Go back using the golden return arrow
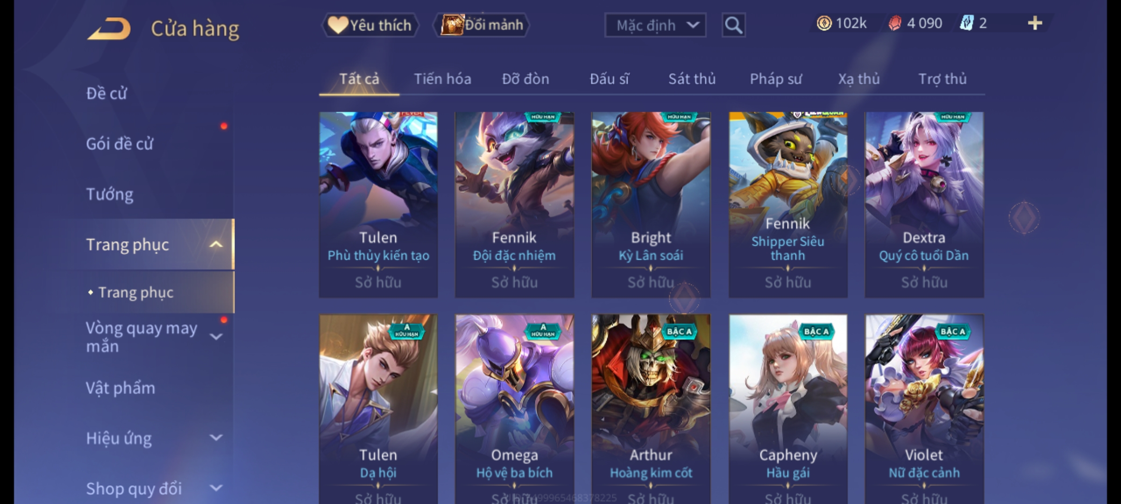 [x=108, y=29]
